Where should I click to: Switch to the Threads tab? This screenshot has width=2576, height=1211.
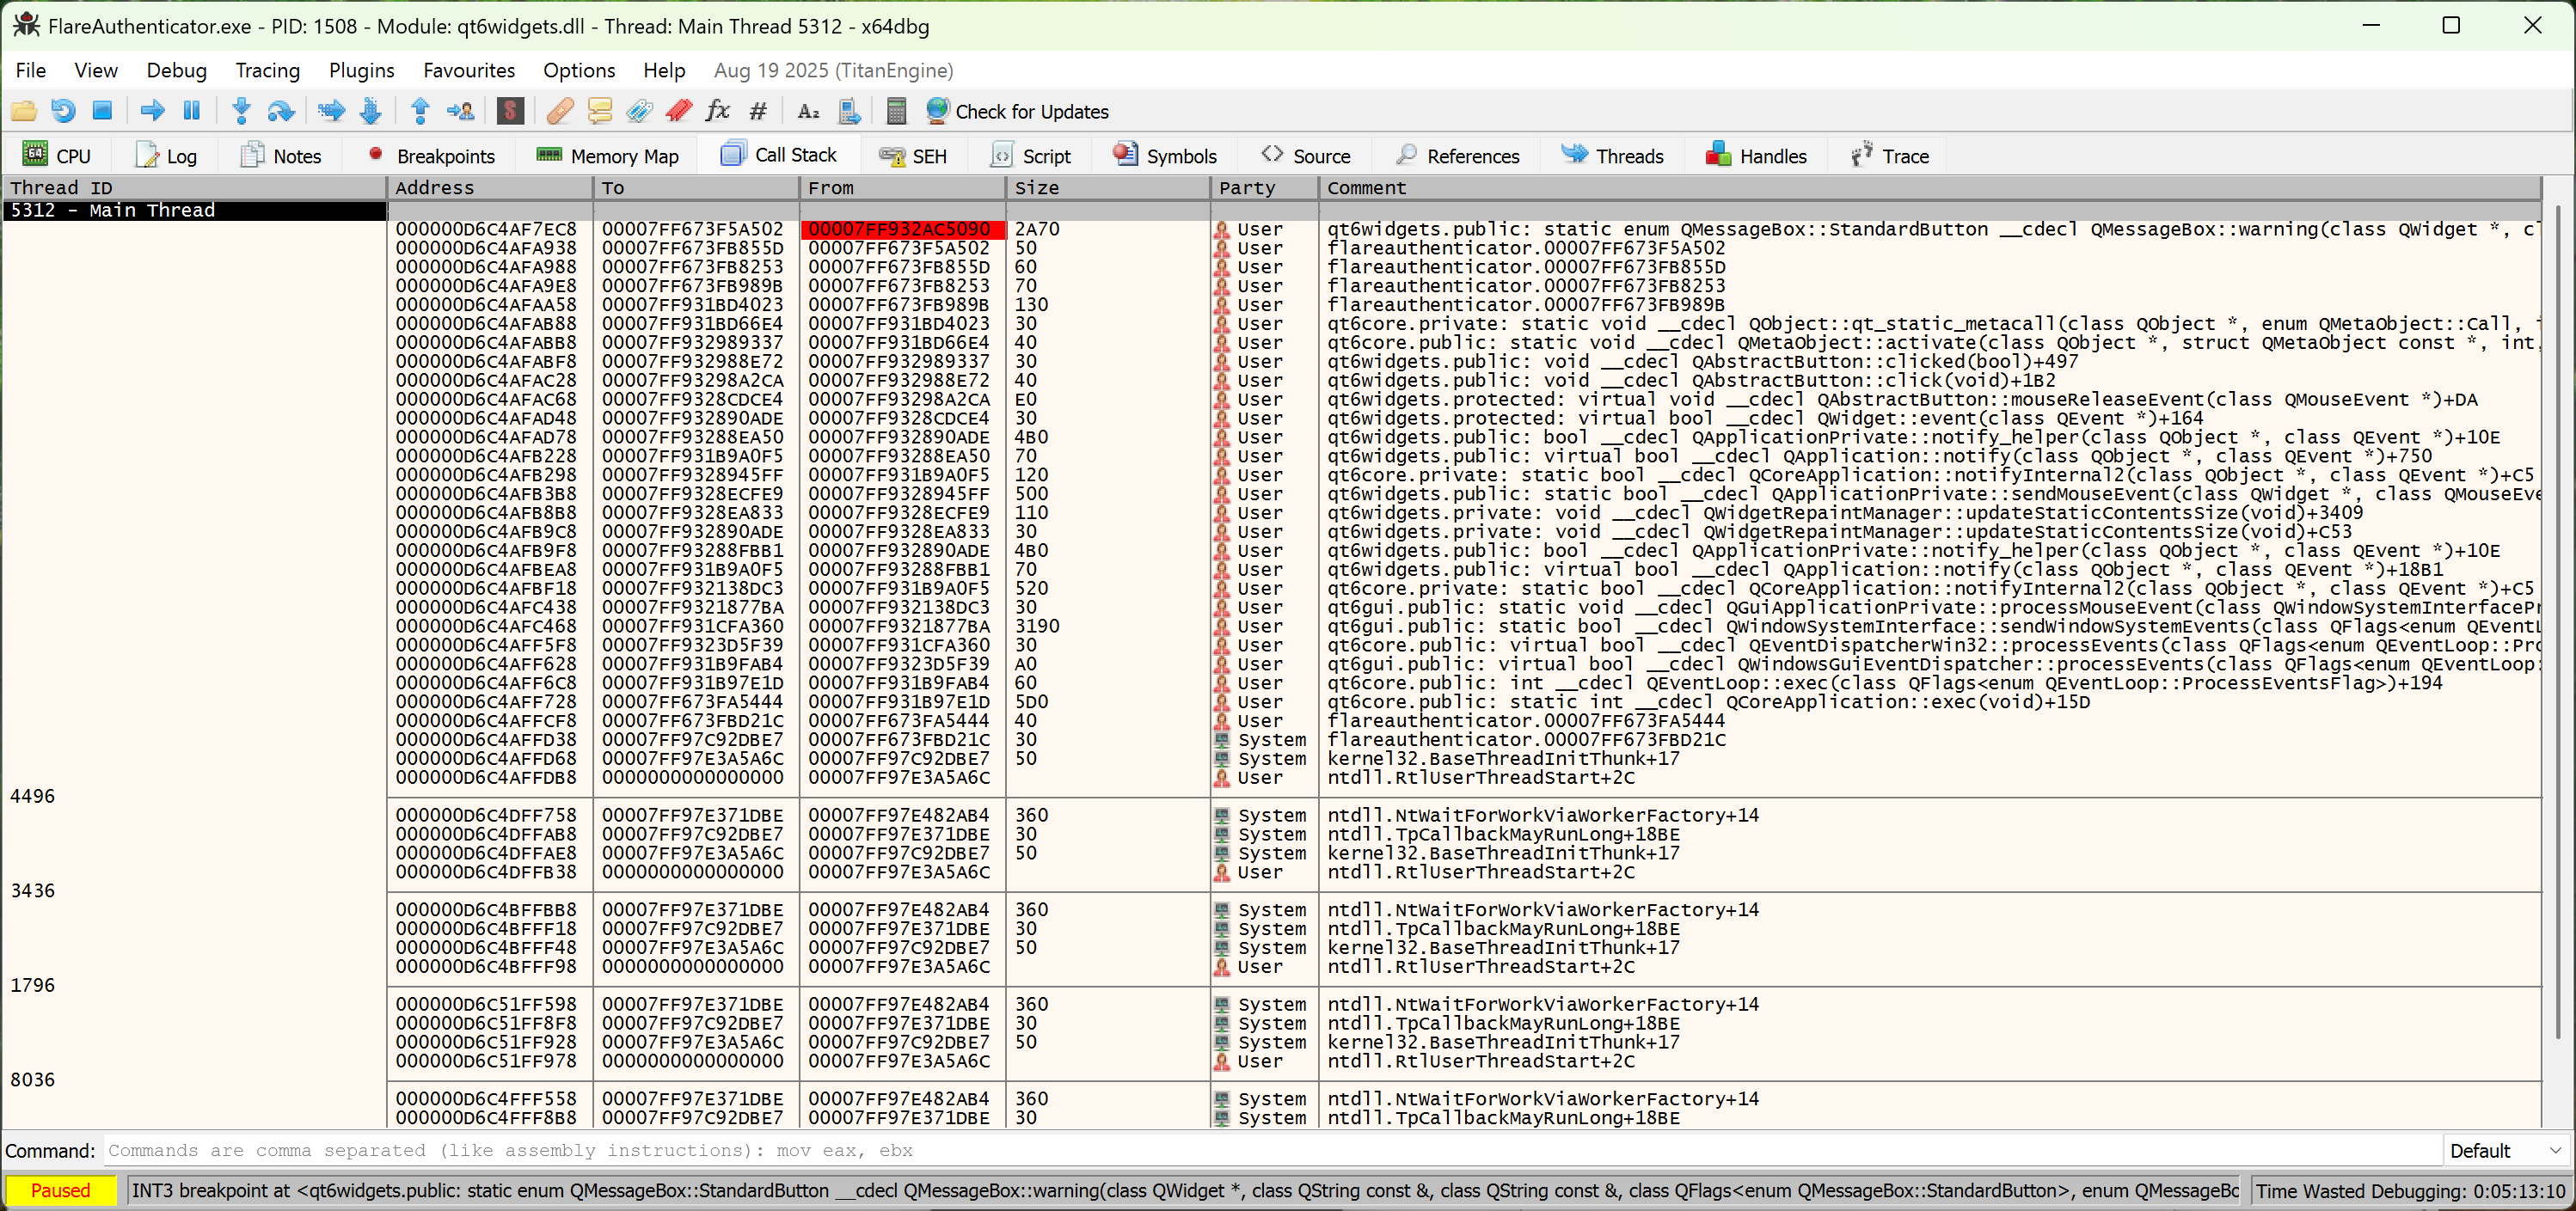(1612, 155)
